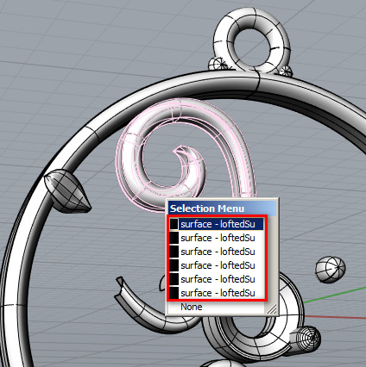The height and width of the screenshot is (367, 366).
Task: Select the fourth surface - loftedSu entry
Action: click(217, 265)
